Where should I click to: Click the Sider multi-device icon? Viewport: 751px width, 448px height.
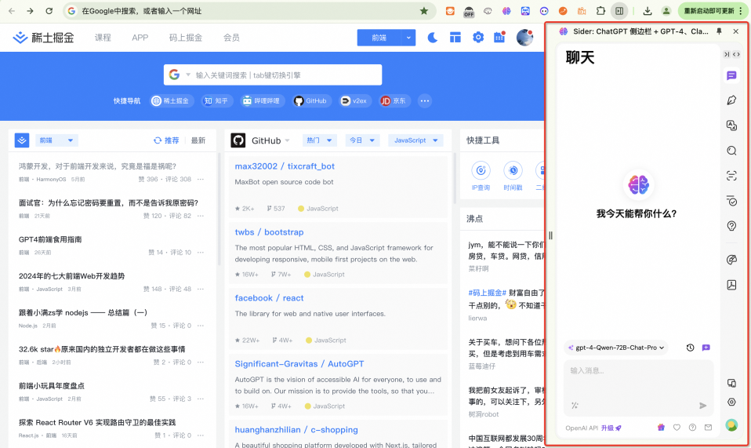tap(731, 383)
